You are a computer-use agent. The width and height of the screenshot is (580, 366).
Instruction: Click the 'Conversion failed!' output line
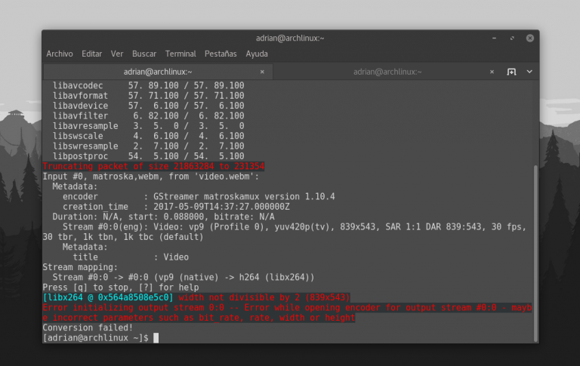click(77, 328)
